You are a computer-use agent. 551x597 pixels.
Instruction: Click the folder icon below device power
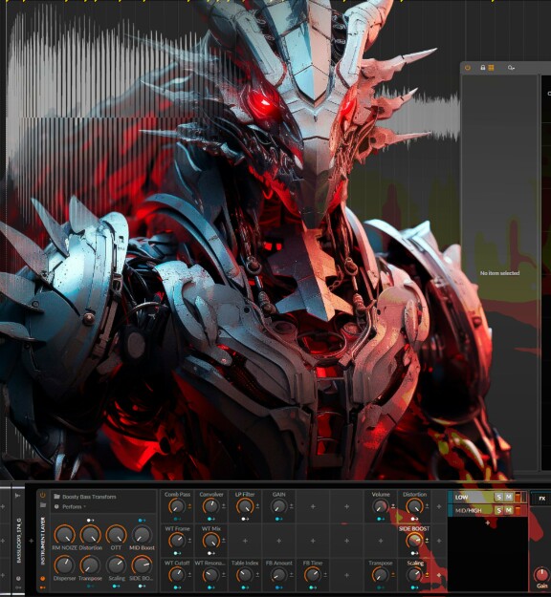tap(43, 505)
